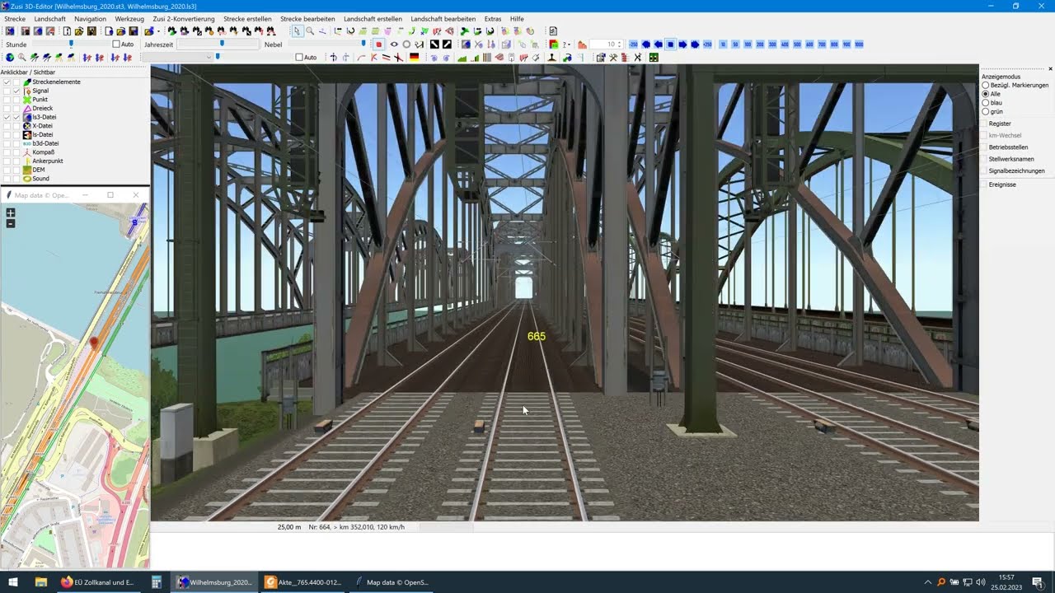
Task: Click the German flag icon
Action: pyautogui.click(x=414, y=58)
